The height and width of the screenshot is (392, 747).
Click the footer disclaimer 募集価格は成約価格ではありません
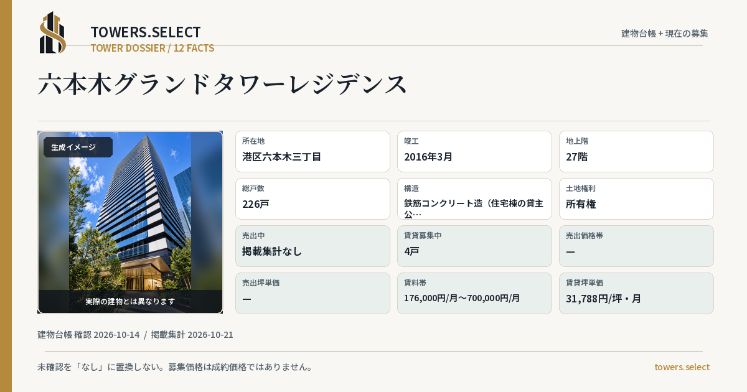pyautogui.click(x=240, y=367)
